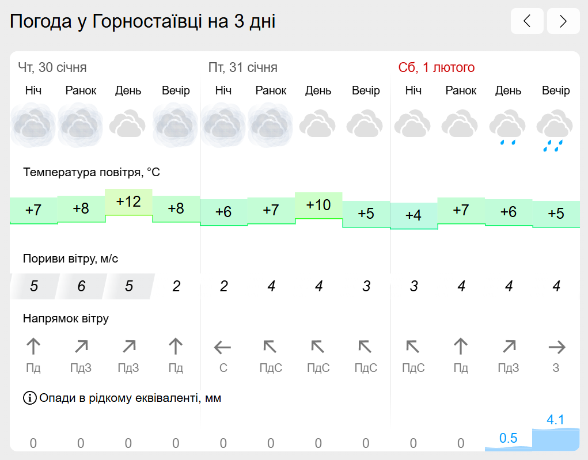Click Saturday day light rain icon
The width and height of the screenshot is (588, 460).
pos(508,127)
